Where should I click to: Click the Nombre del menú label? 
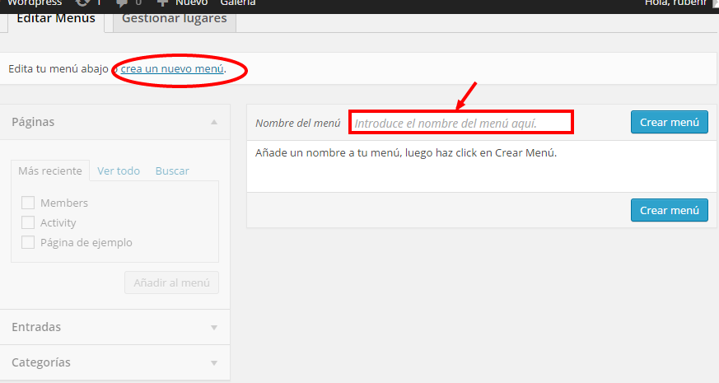tap(297, 123)
